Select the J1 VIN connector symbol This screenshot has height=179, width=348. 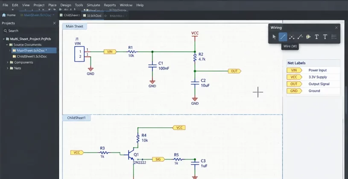click(79, 54)
